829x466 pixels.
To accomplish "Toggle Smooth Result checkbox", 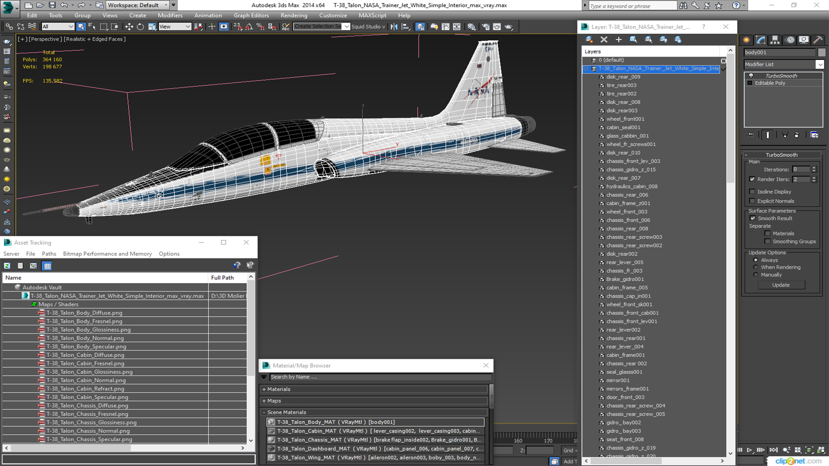I will pos(752,218).
